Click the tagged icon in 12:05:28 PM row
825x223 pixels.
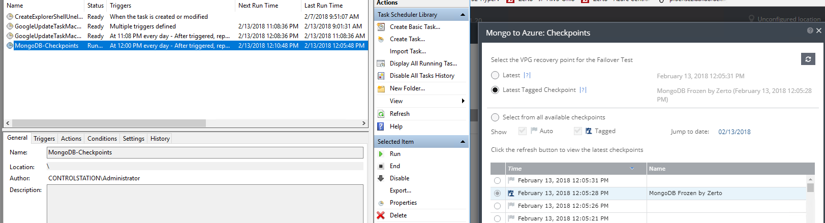tap(511, 193)
